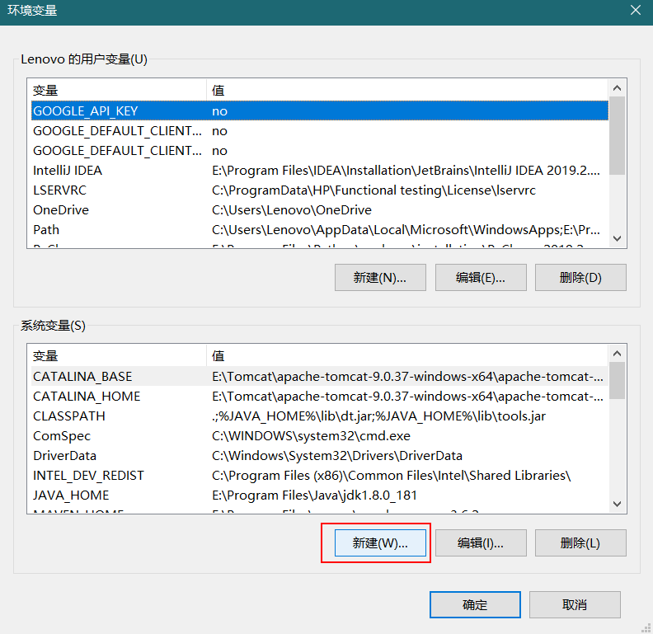Screen dimensions: 653x634
Task: Click the user list 值 column header
Action: click(x=218, y=91)
